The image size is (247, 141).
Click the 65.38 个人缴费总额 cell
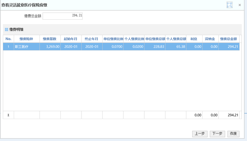[x=176, y=46]
